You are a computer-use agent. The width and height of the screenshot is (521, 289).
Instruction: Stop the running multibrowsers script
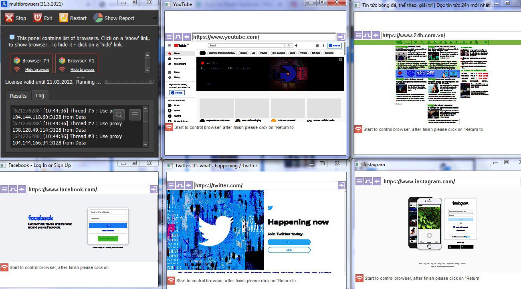click(x=15, y=18)
